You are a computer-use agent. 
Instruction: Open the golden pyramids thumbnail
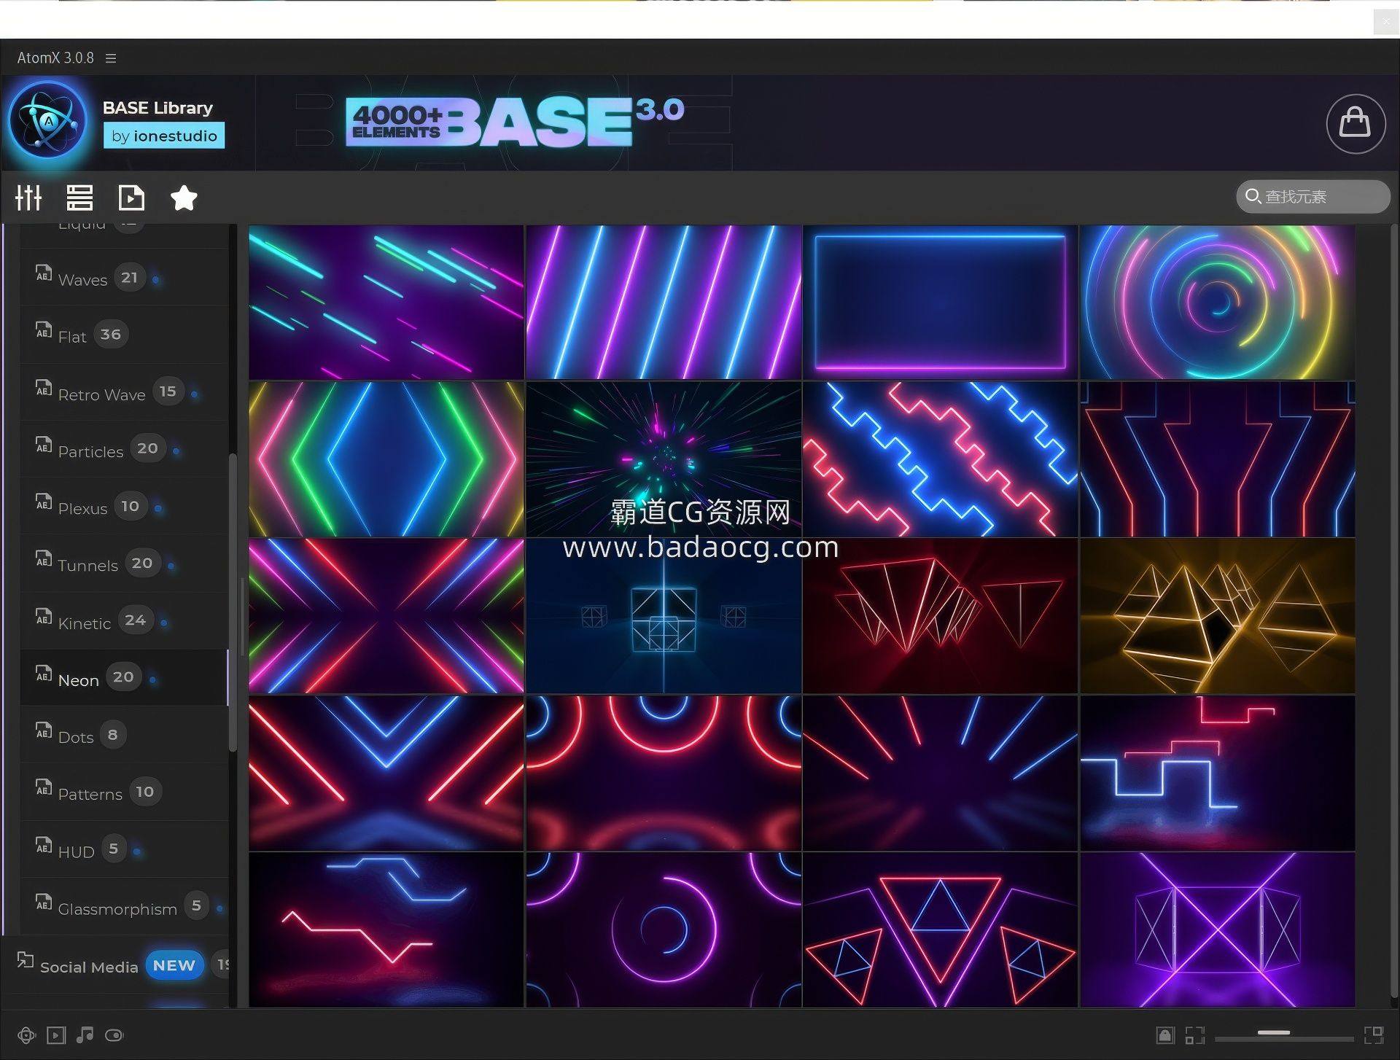pos(1218,616)
